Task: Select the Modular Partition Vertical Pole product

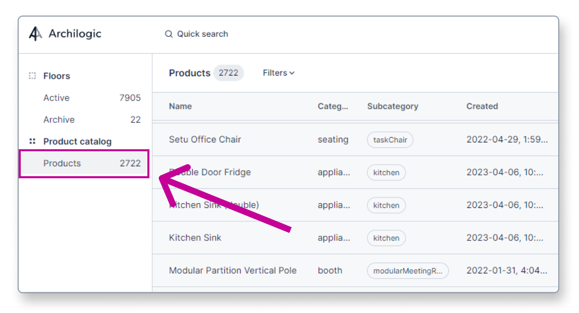Action: point(232,271)
